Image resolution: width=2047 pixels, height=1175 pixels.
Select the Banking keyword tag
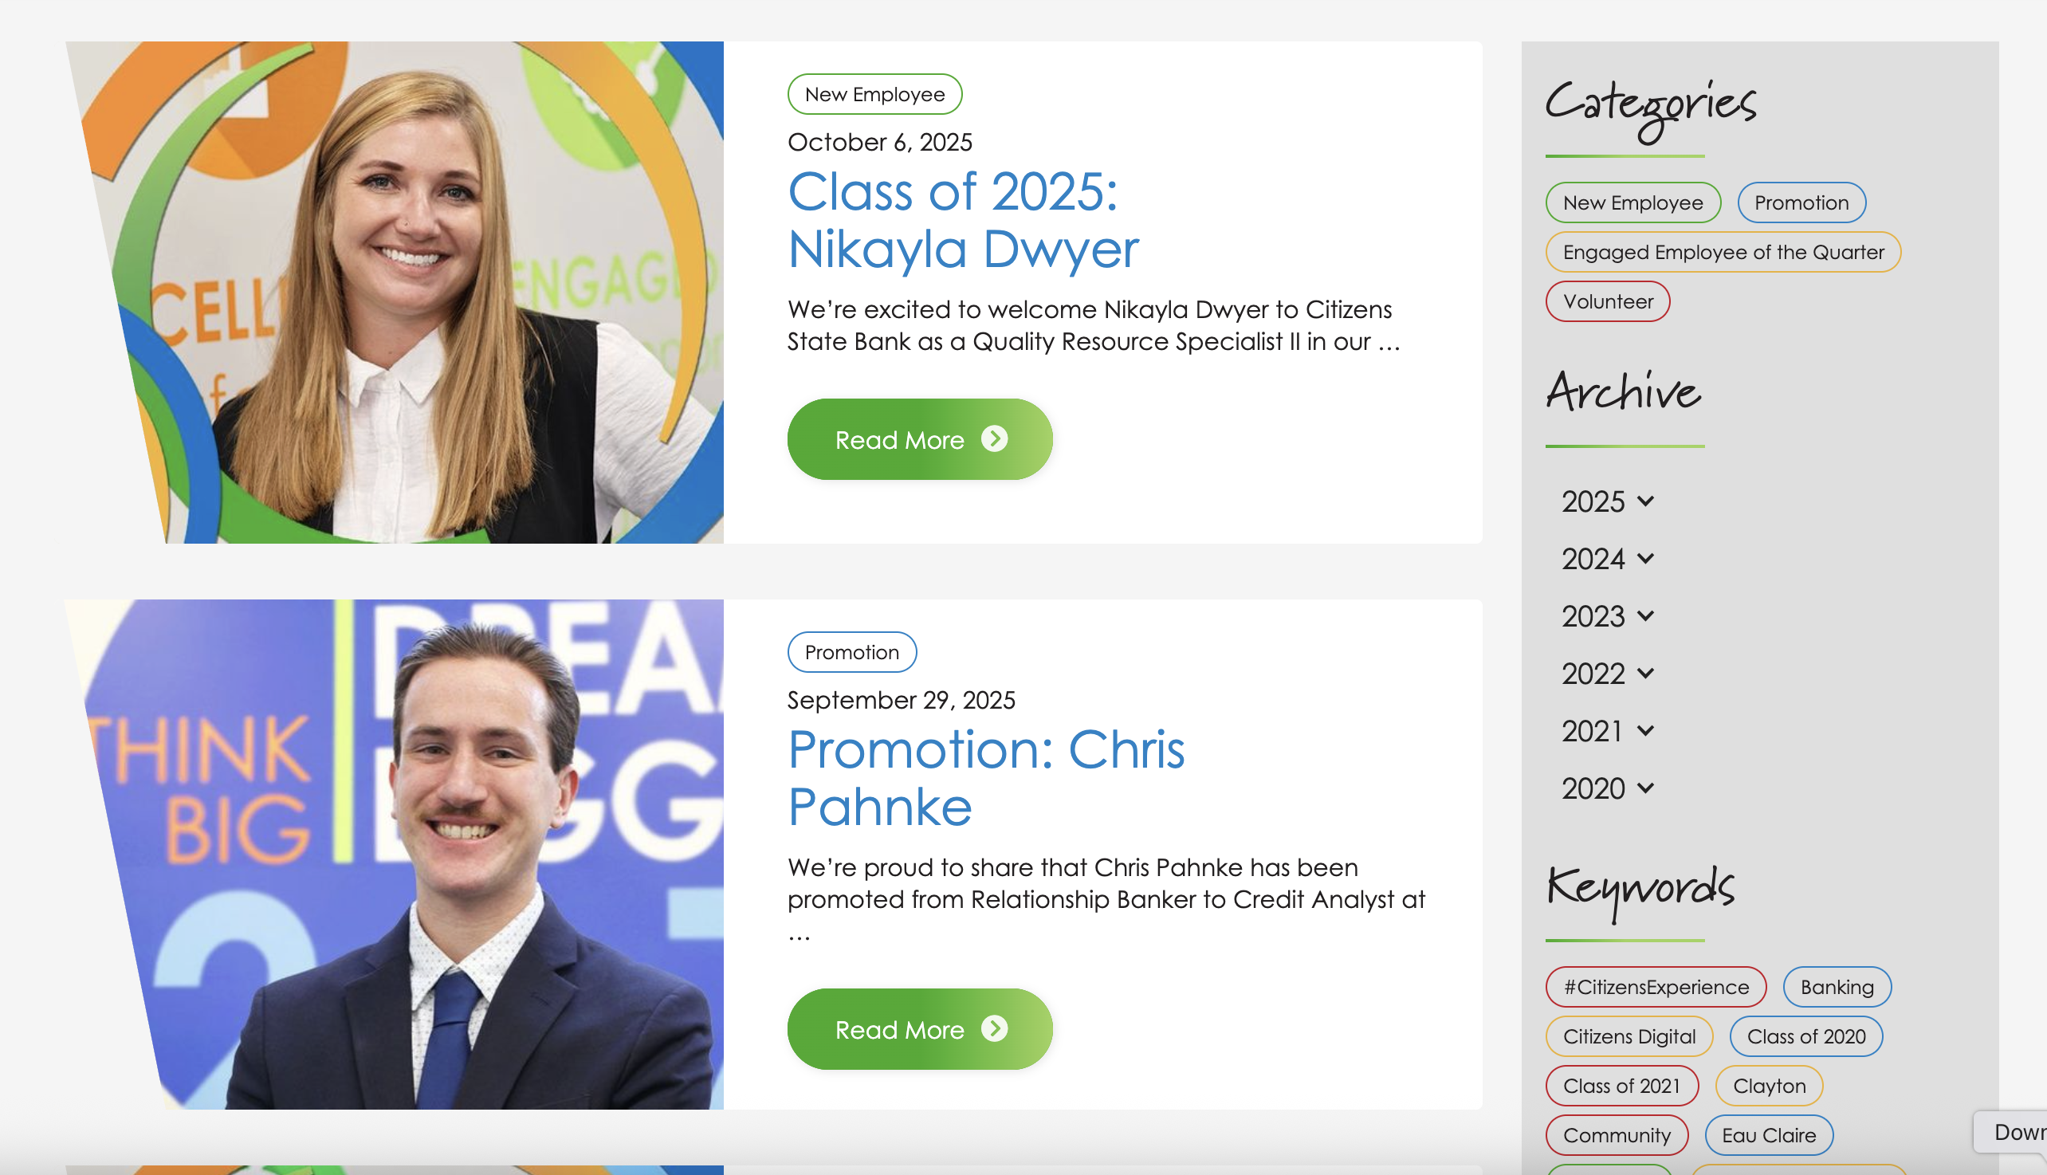1837,986
